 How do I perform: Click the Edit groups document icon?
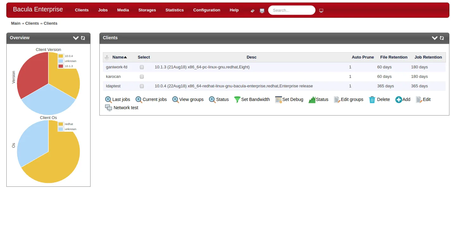tap(337, 100)
